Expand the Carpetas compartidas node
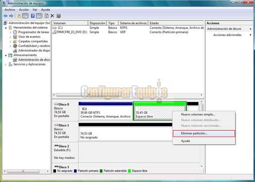Screen dimensions: 255x182 point(11,41)
